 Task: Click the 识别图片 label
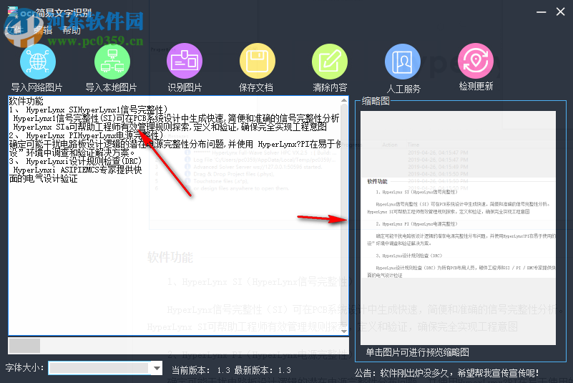tap(185, 87)
